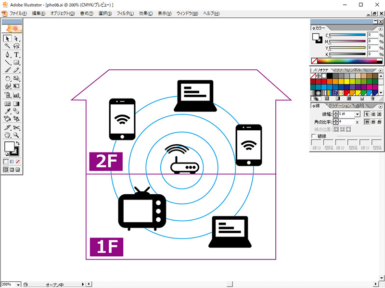This screenshot has height=288, width=385.
Task: Select the Blend tool
Action: click(x=16, y=111)
